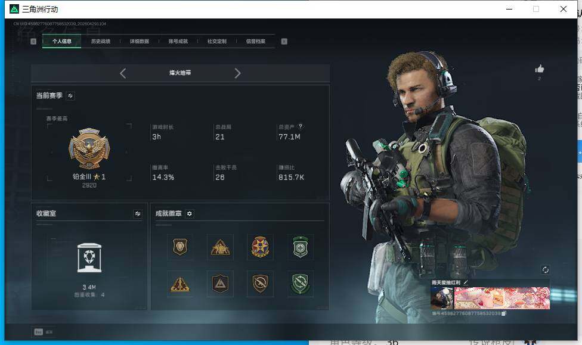Click the 2920 rank points number
Screen dimensions: 582x345
[x=89, y=185]
